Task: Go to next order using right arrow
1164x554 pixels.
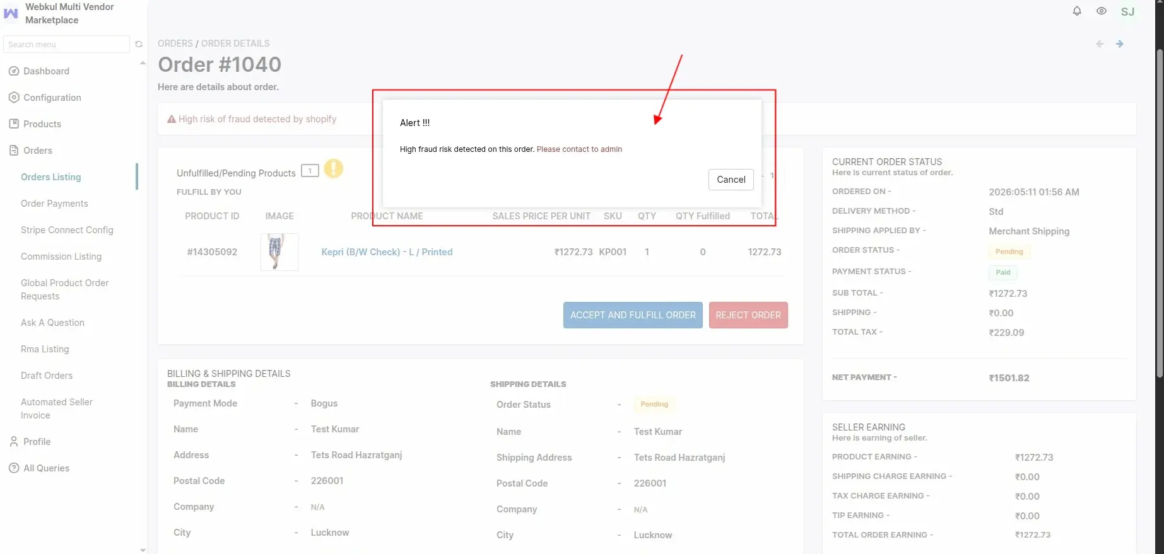Action: click(1120, 44)
